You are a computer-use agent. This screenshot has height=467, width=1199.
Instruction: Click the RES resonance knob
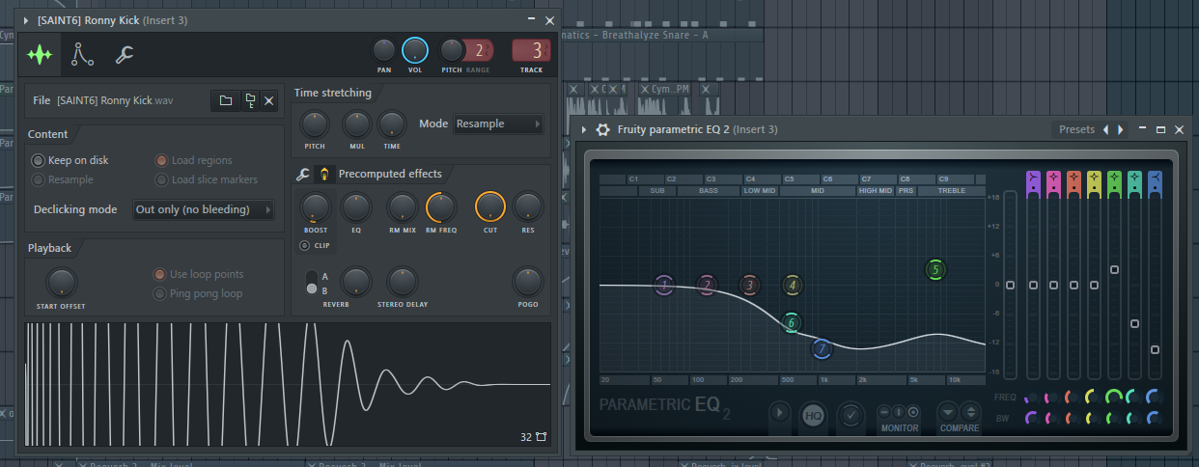[x=528, y=206]
